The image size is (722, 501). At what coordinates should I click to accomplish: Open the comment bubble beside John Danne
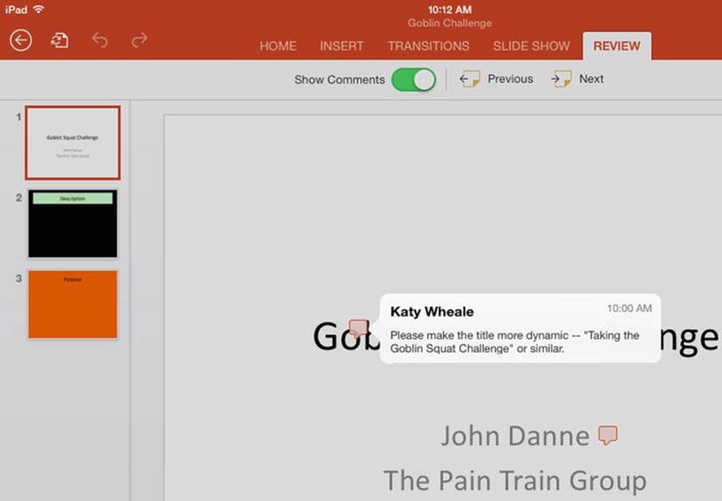tap(608, 435)
